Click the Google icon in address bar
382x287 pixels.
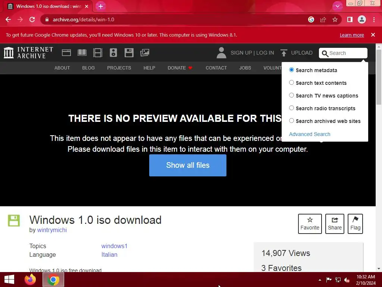(311, 19)
